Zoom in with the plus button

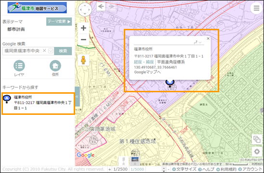point(83,28)
